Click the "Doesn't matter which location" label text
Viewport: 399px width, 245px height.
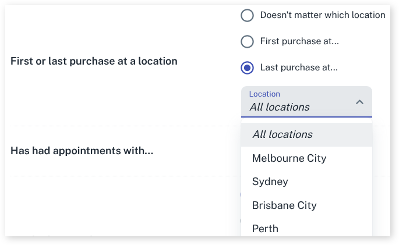pos(323,15)
